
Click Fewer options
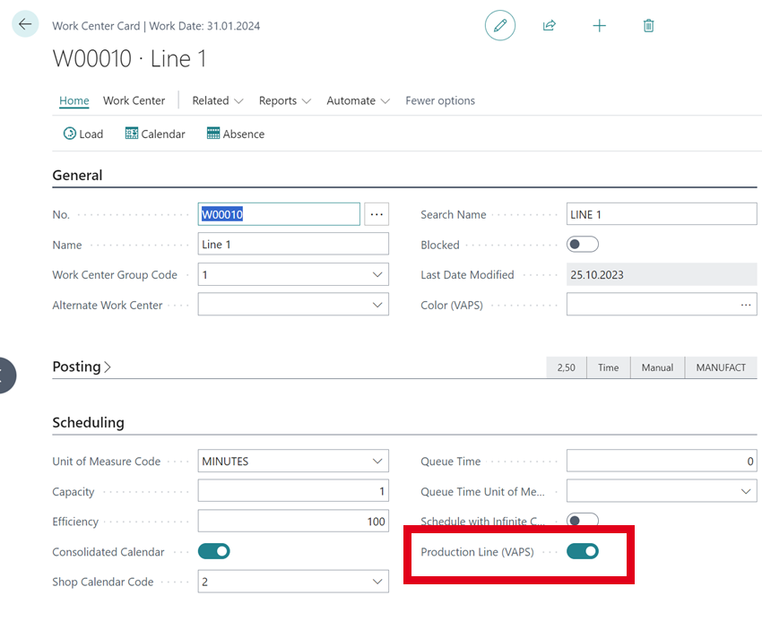(439, 100)
